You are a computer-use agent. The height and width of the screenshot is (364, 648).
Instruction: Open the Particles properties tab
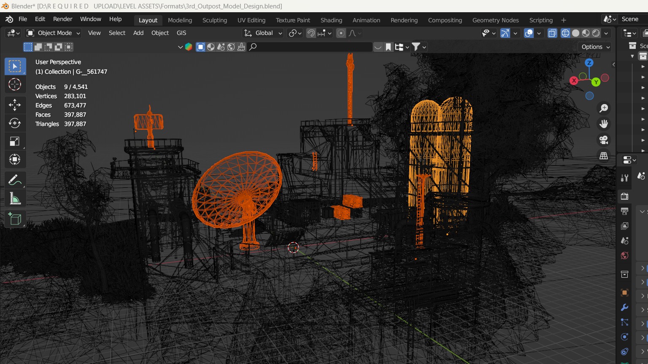[x=625, y=322]
